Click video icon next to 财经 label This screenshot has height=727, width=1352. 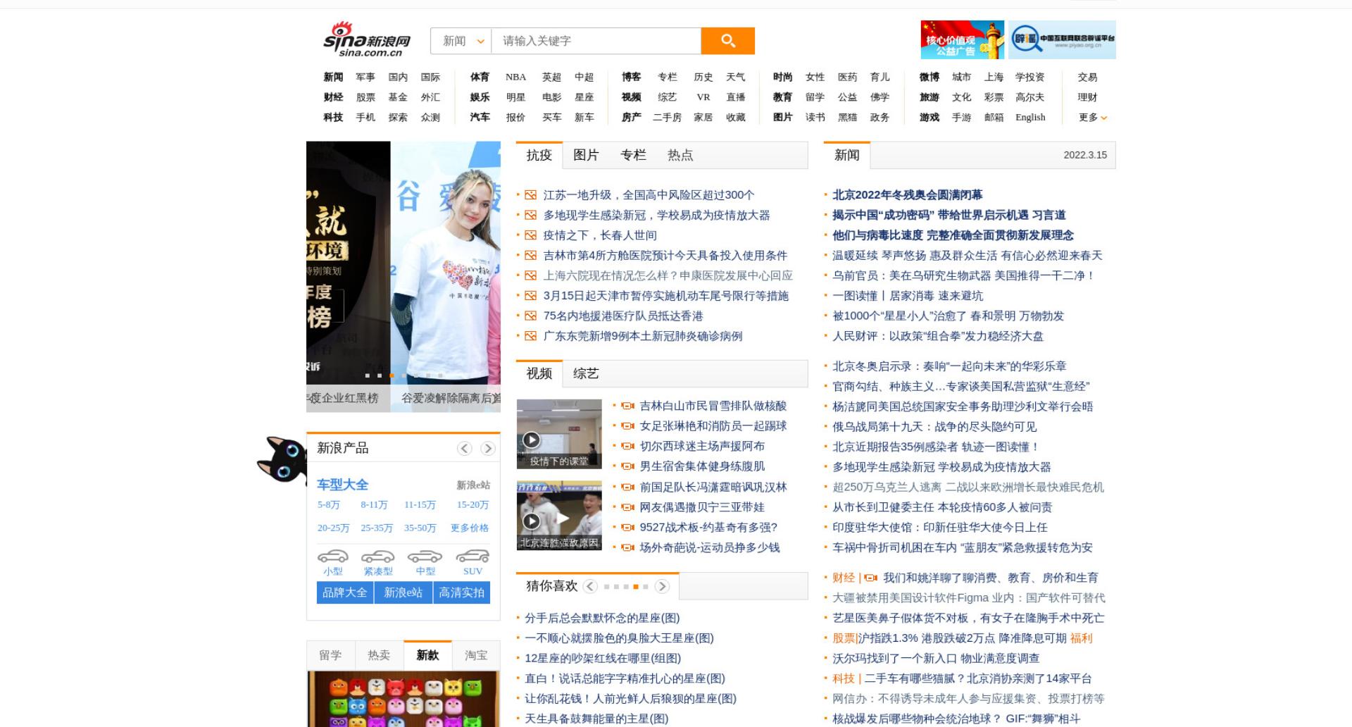point(870,578)
